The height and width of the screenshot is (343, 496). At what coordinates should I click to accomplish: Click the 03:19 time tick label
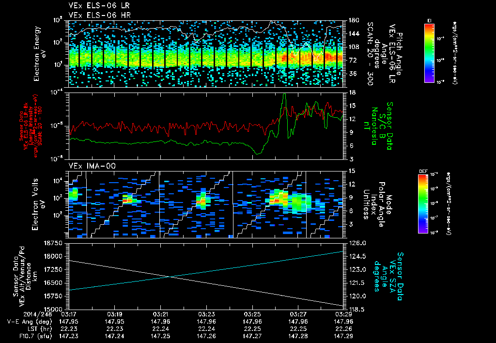pos(114,314)
